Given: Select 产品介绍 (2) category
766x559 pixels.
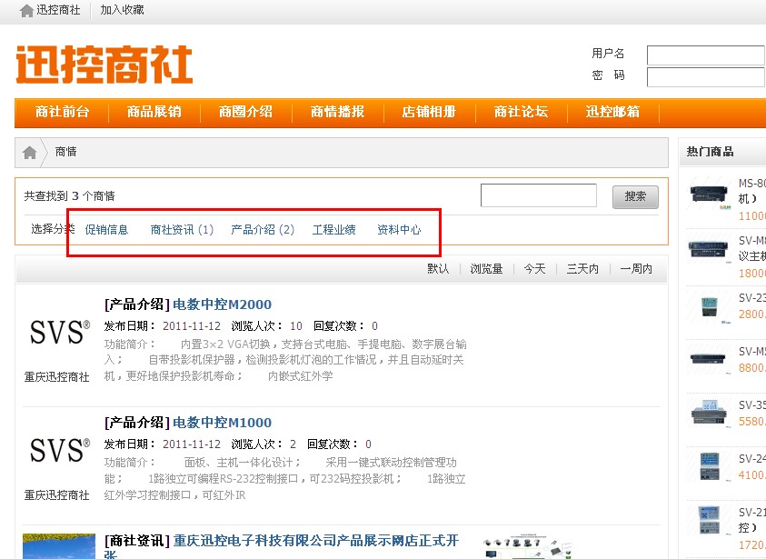Looking at the screenshot, I should coord(263,230).
